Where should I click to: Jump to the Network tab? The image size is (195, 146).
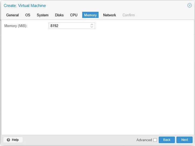(109, 15)
